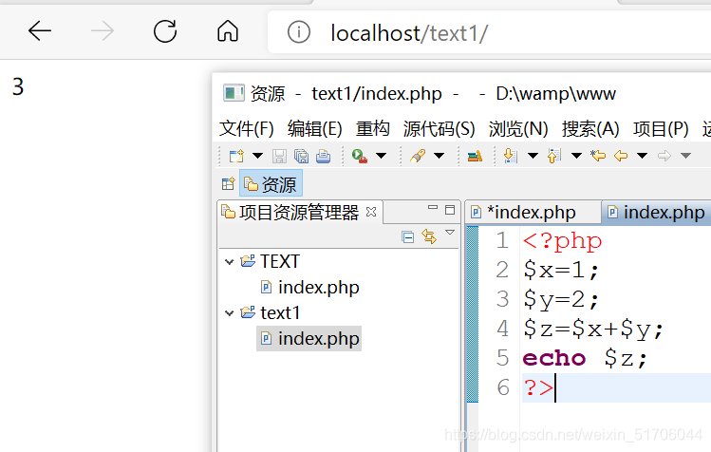The width and height of the screenshot is (711, 452).
Task: Open the browser home page
Action: [228, 31]
